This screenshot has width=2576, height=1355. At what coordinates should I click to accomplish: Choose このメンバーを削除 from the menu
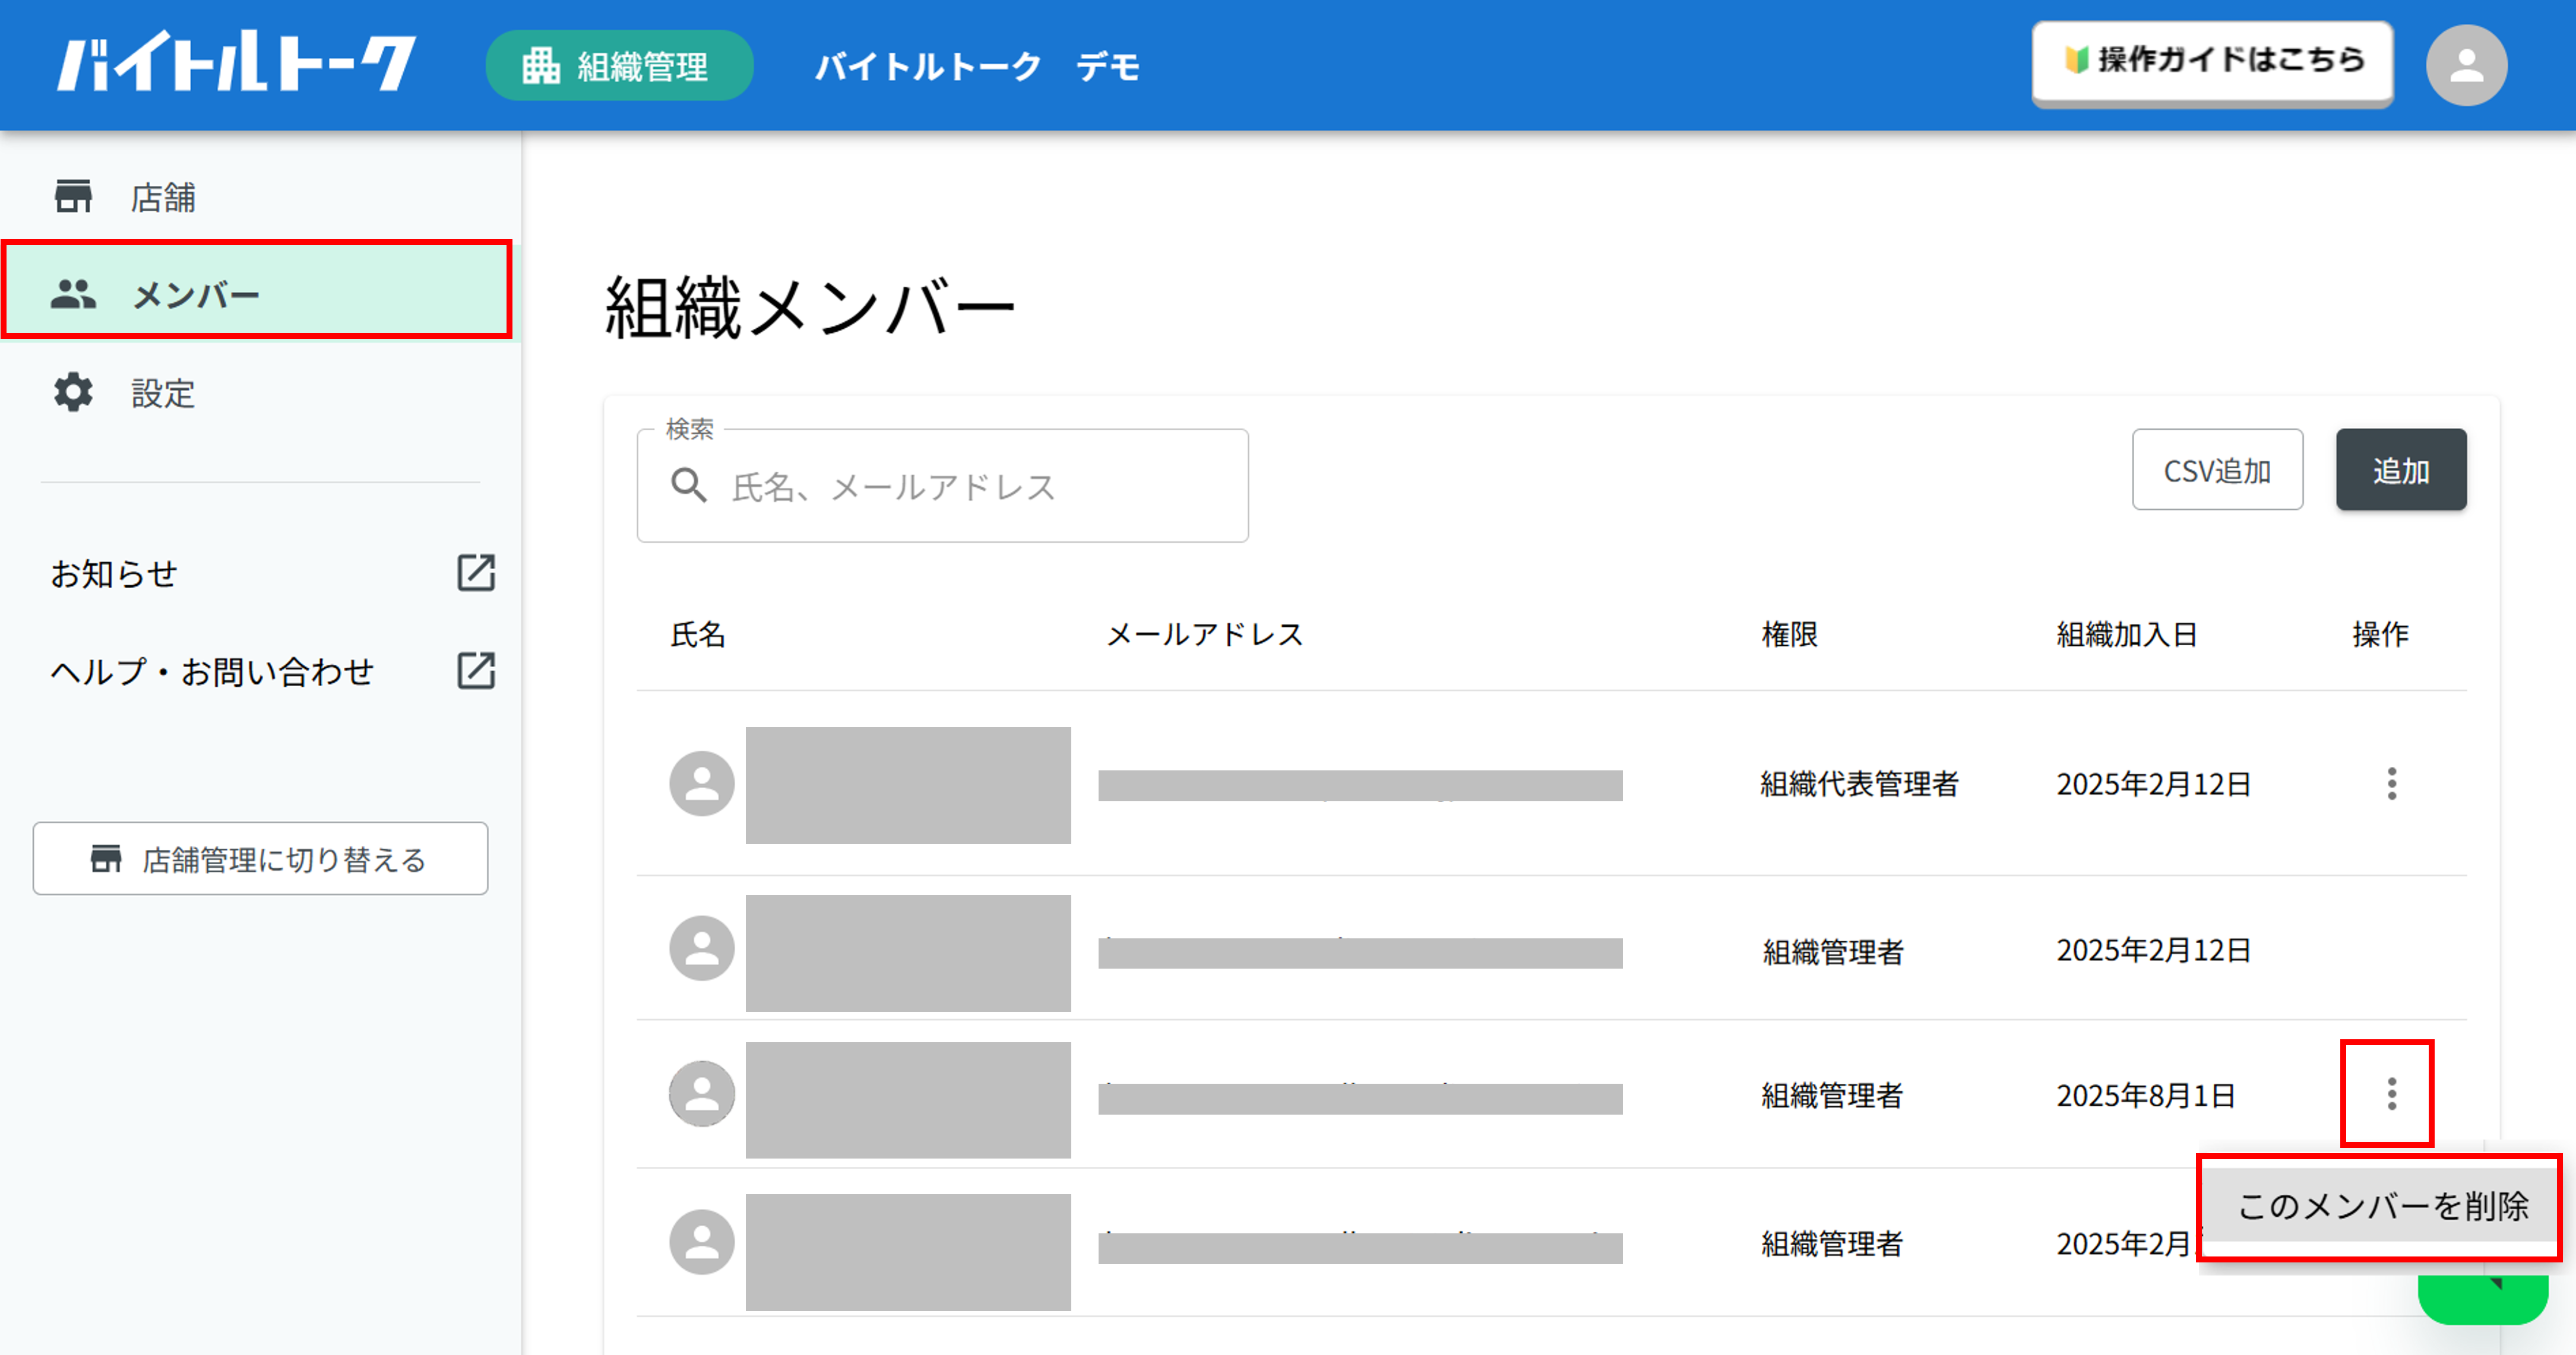point(2381,1206)
